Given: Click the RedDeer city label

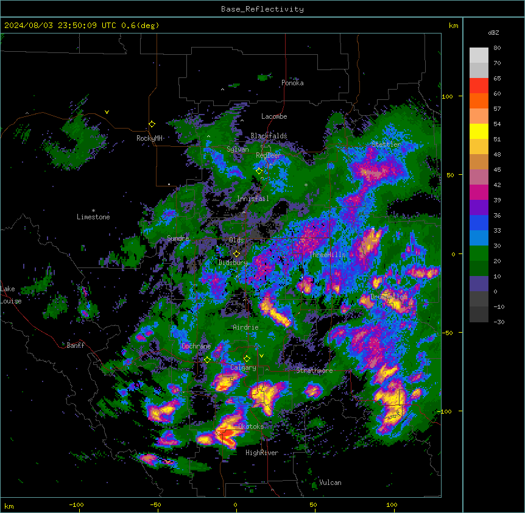Looking at the screenshot, I should (x=269, y=155).
